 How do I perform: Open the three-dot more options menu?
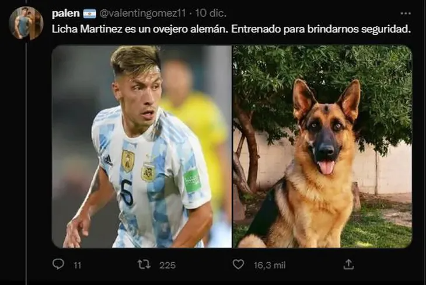coord(406,13)
